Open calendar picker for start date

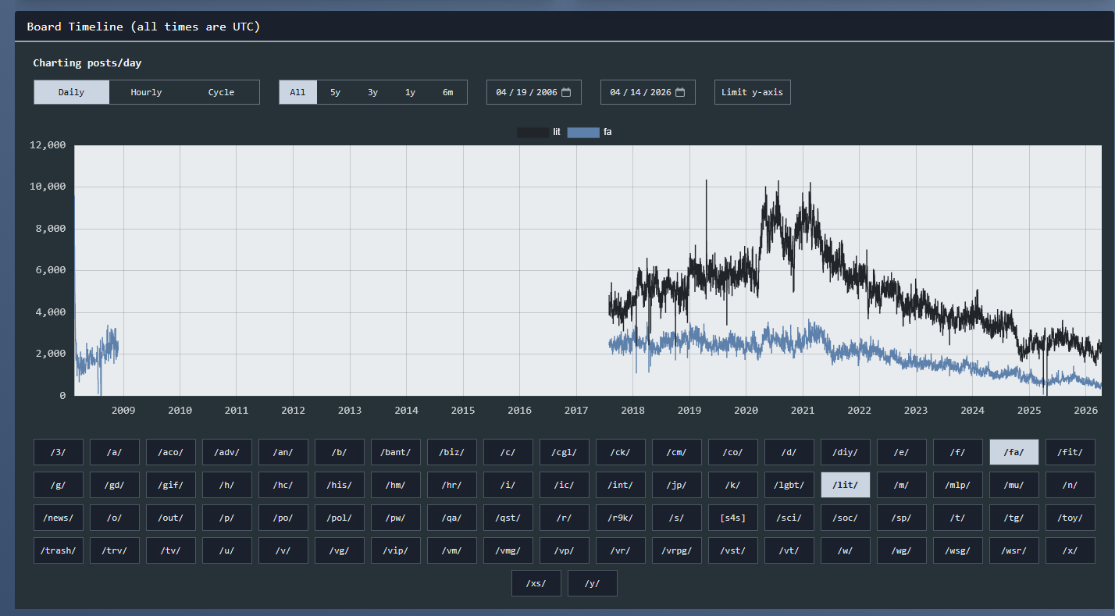coord(566,92)
